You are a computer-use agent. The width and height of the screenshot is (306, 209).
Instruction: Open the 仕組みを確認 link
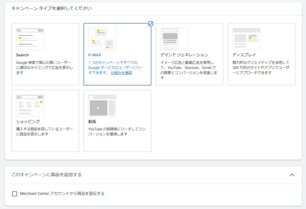121,73
